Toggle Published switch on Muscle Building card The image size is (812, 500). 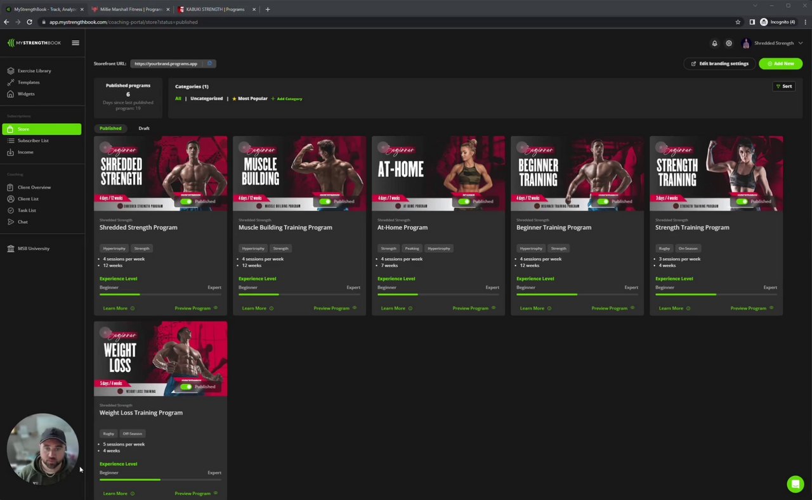(325, 202)
